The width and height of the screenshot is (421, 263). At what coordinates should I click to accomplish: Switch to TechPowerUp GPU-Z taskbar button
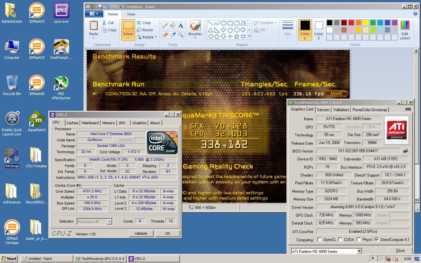coord(100,259)
